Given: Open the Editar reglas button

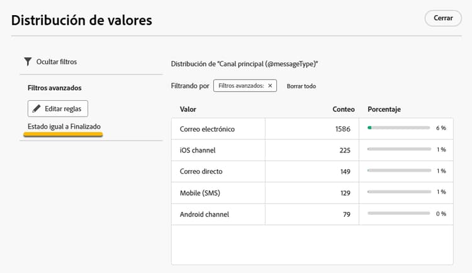Looking at the screenshot, I should (58, 108).
